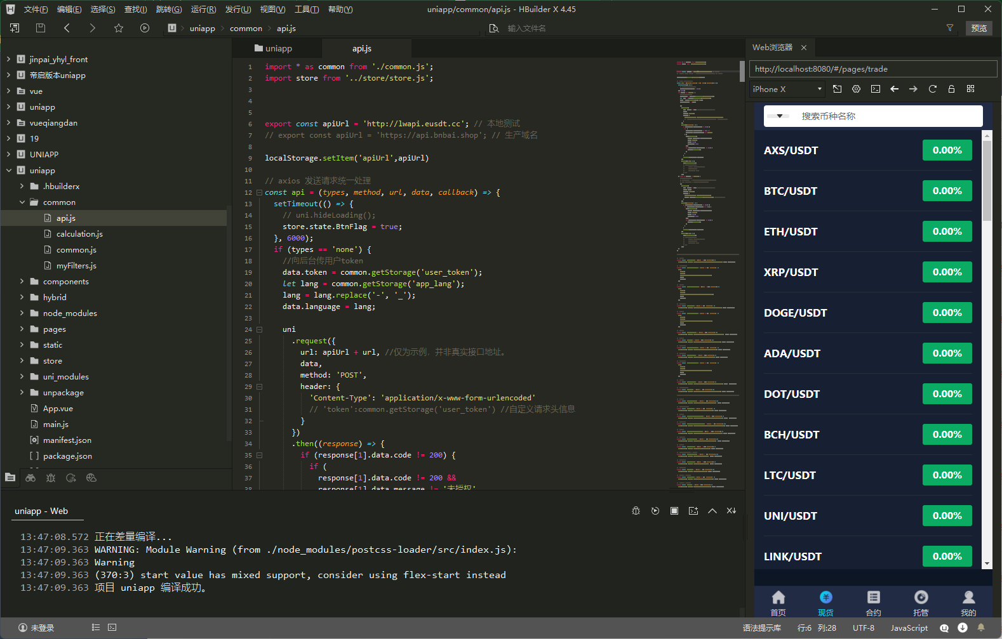Collapse the common folder in tree

click(22, 202)
